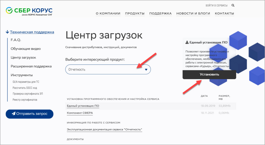Click the download icon beside Единый установщик ПО heading
Screen dimensions: 265x145
pos(187,42)
